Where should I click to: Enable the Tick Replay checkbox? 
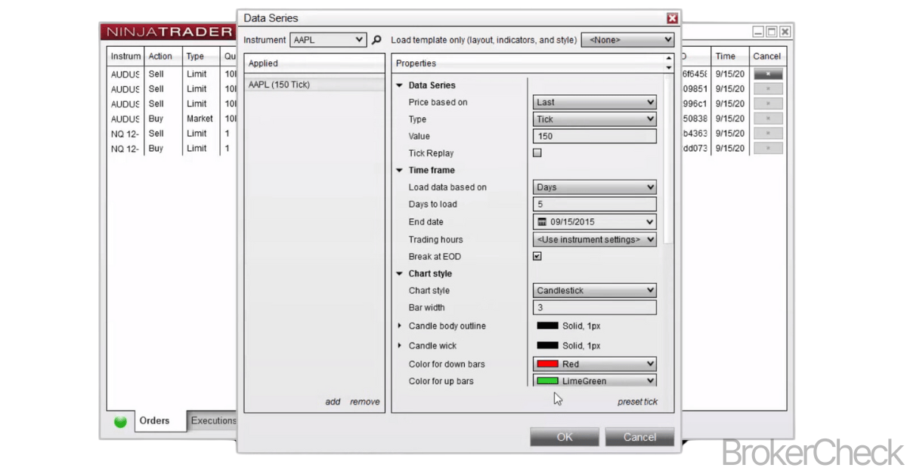point(537,153)
